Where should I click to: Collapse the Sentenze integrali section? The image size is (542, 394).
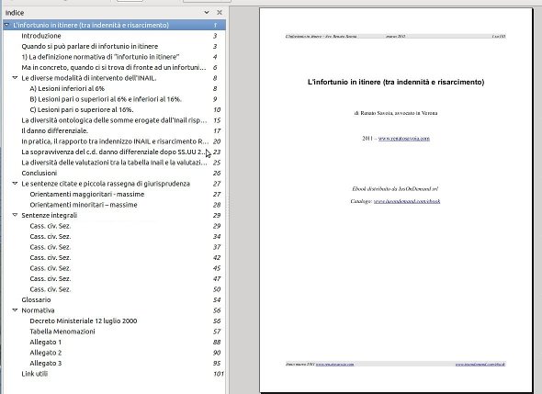[15, 215]
